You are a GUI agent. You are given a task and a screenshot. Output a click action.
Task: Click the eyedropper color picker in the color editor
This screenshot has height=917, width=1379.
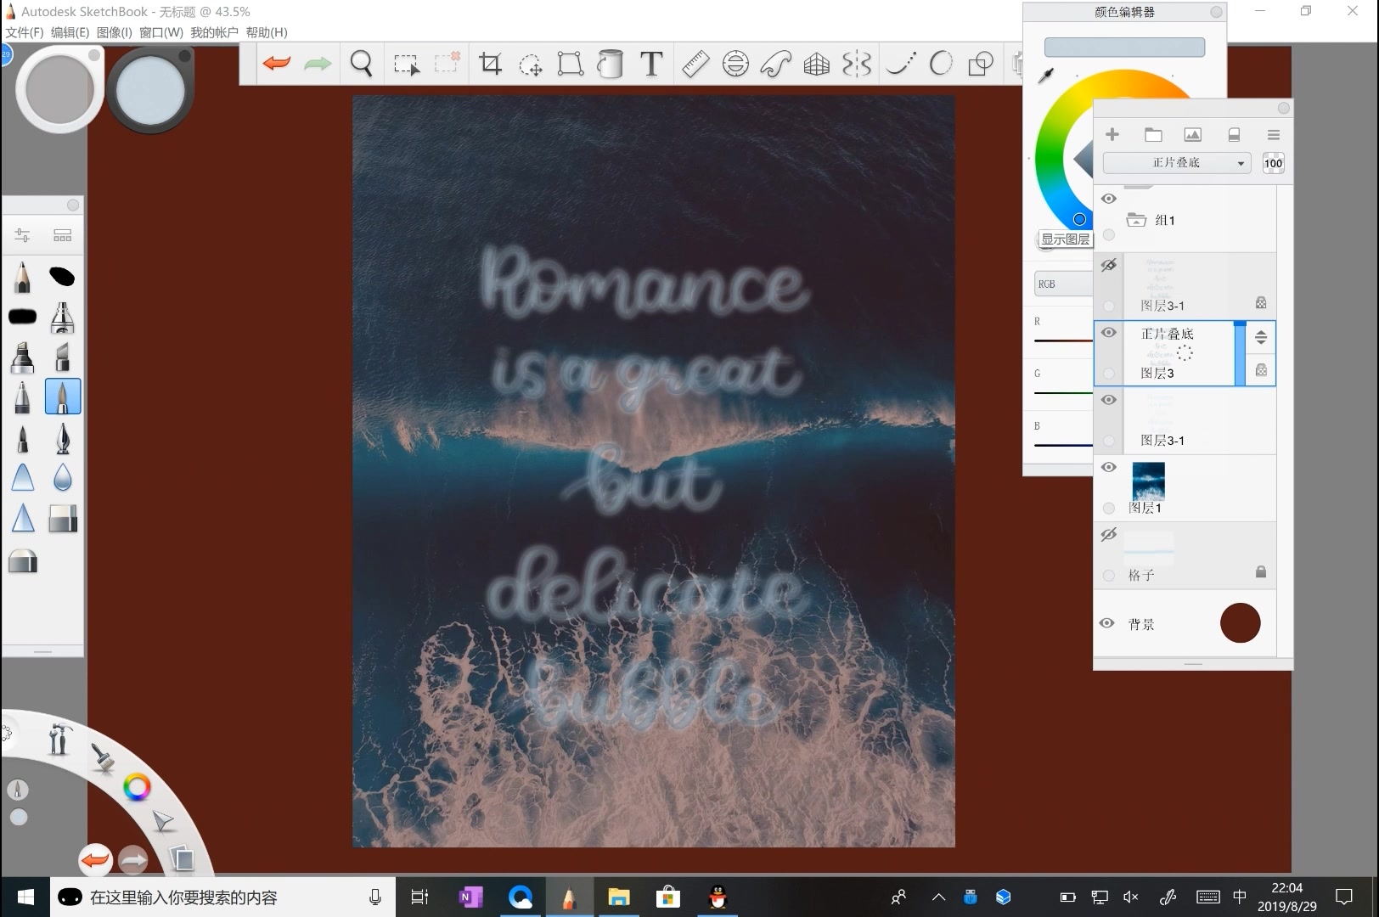(1046, 76)
